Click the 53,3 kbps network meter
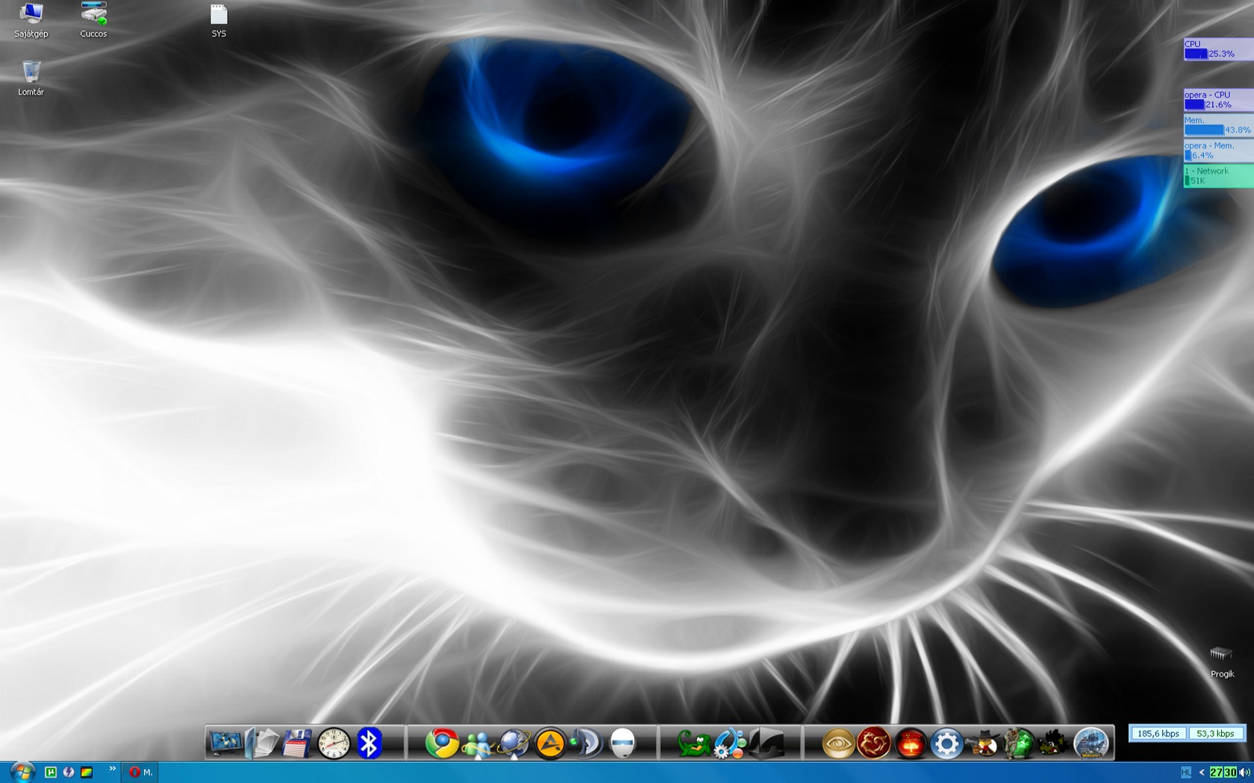1254x783 pixels. click(x=1215, y=734)
